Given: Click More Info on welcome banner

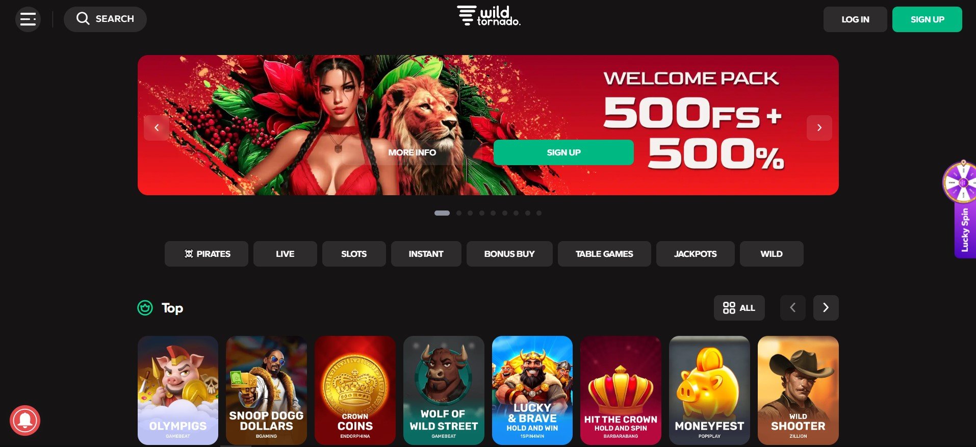Looking at the screenshot, I should (412, 152).
